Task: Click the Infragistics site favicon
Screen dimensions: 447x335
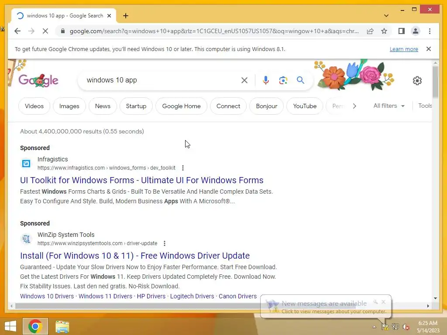Action: coord(26,163)
